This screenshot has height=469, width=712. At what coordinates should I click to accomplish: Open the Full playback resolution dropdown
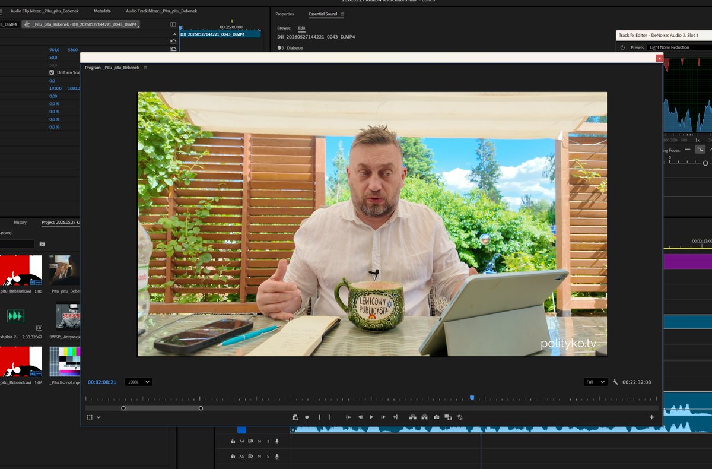[x=595, y=382]
